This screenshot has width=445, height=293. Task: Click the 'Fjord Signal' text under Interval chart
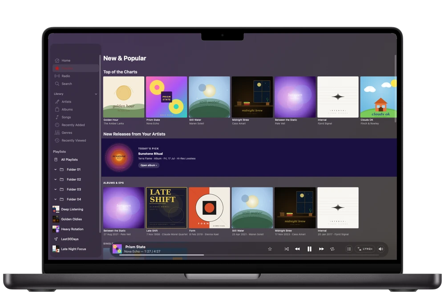pos(325,123)
